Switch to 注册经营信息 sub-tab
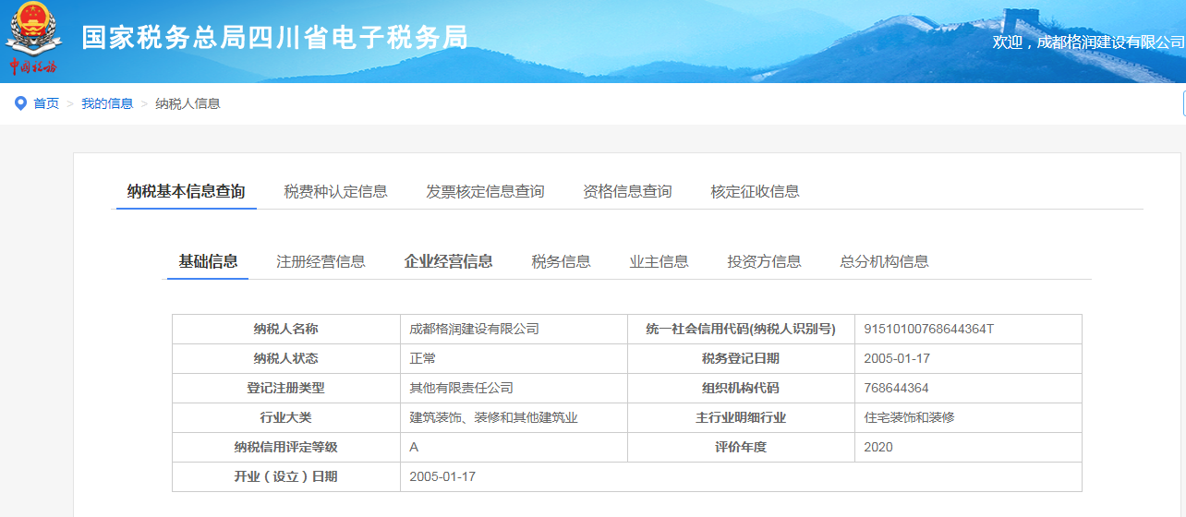1186x517 pixels. [321, 261]
